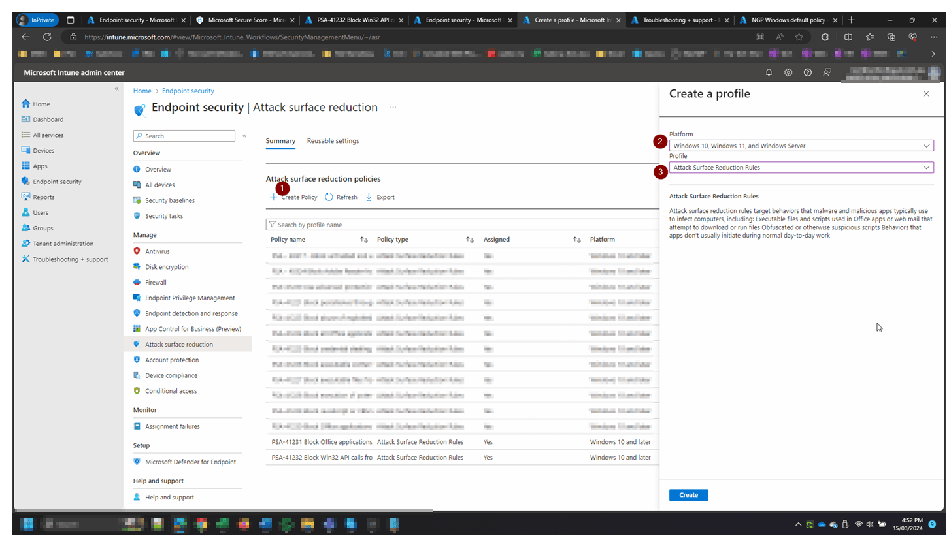The image size is (949, 538).
Task: Open policy PSA-41231 Block Office applications
Action: [x=322, y=442]
